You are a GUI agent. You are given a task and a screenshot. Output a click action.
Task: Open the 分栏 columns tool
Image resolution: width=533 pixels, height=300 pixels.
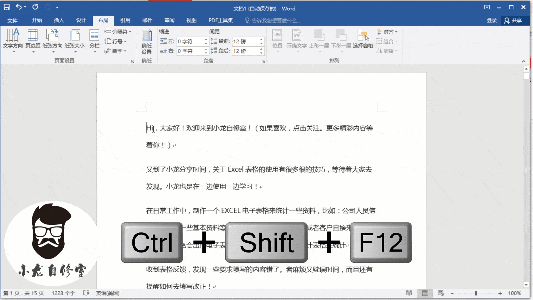pyautogui.click(x=94, y=41)
